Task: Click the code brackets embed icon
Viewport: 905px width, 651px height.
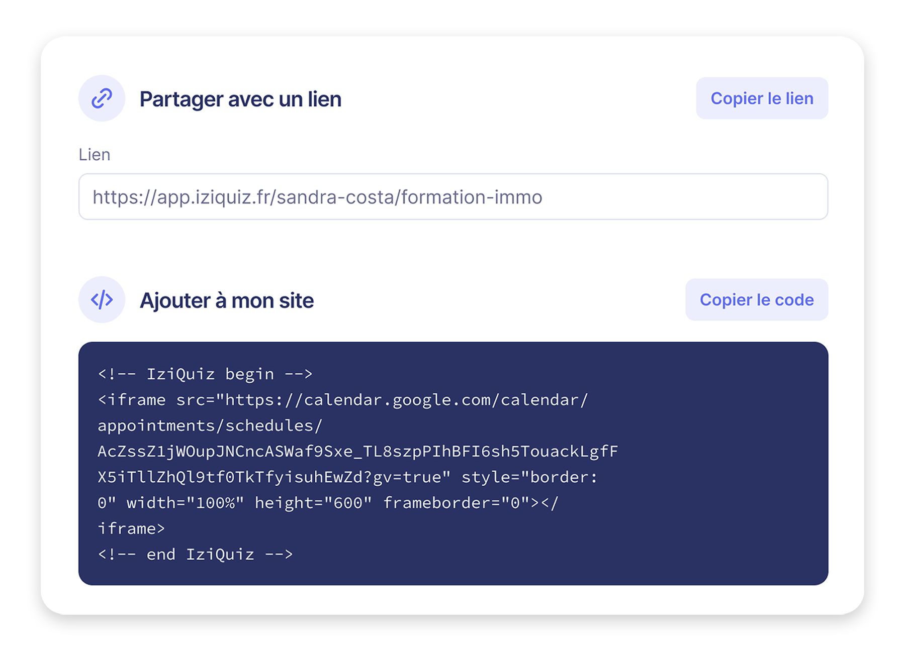Action: point(102,300)
